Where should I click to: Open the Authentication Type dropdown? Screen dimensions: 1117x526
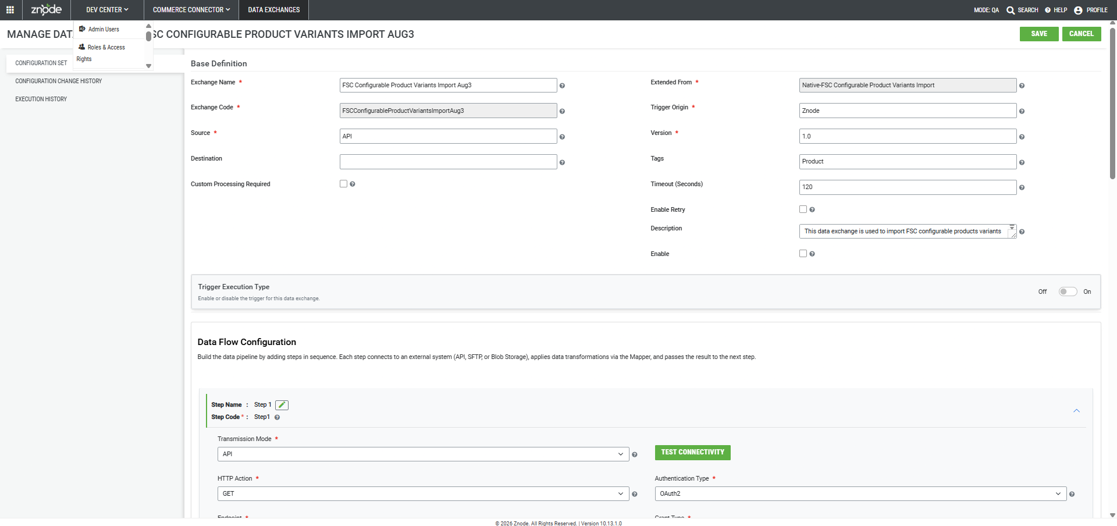pos(860,494)
